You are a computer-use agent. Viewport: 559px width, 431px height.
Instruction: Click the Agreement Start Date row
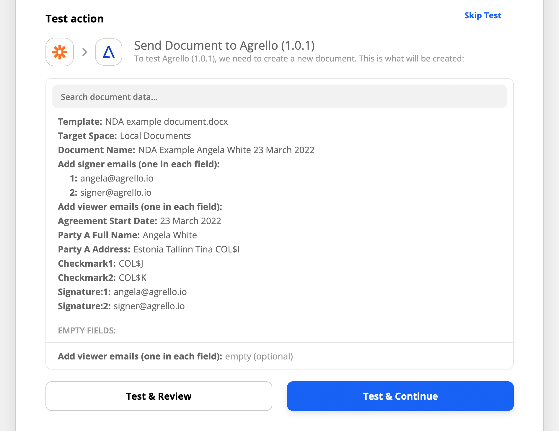tap(139, 221)
